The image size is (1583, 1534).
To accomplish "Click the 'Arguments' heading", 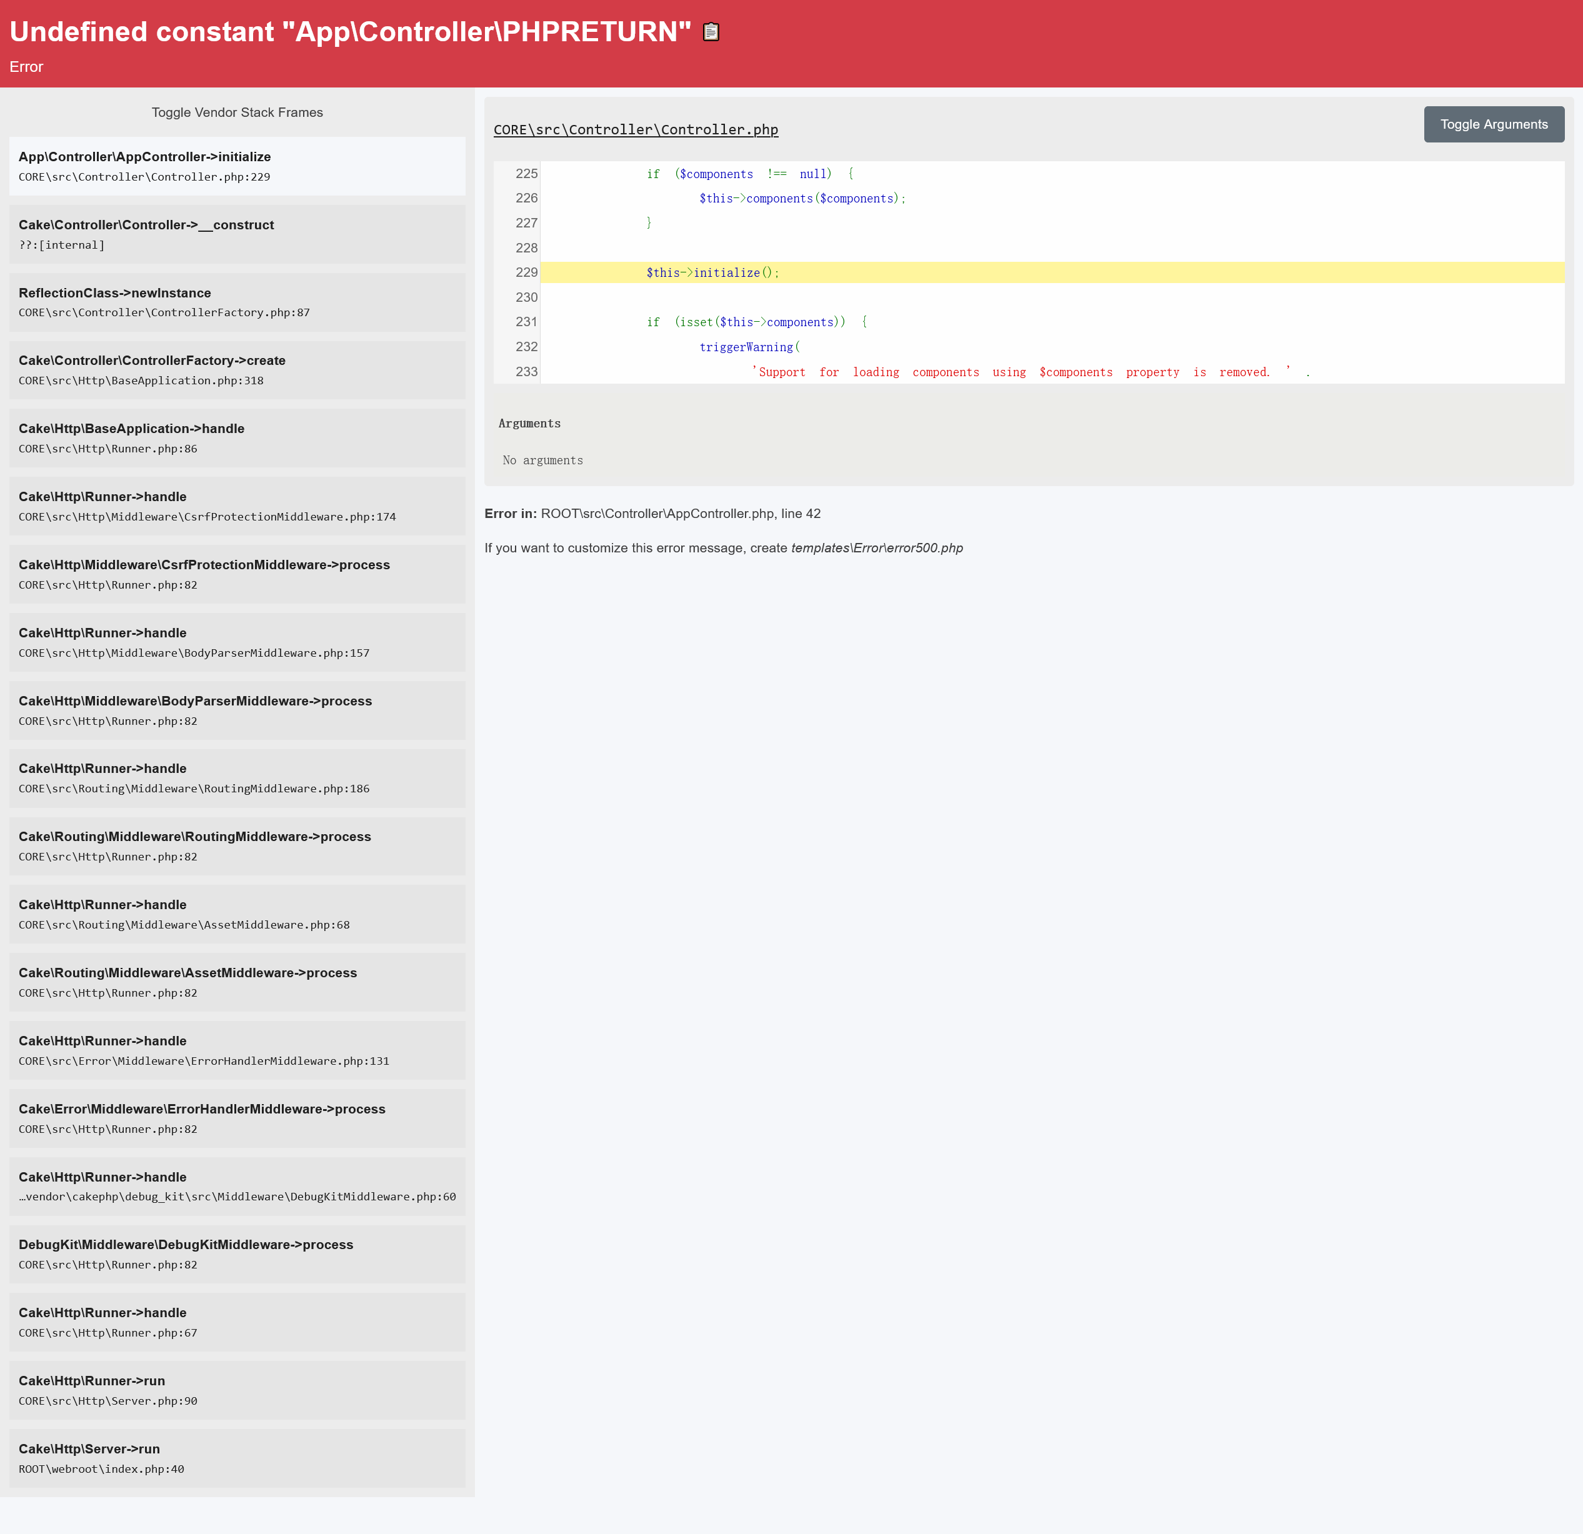I will click(529, 423).
